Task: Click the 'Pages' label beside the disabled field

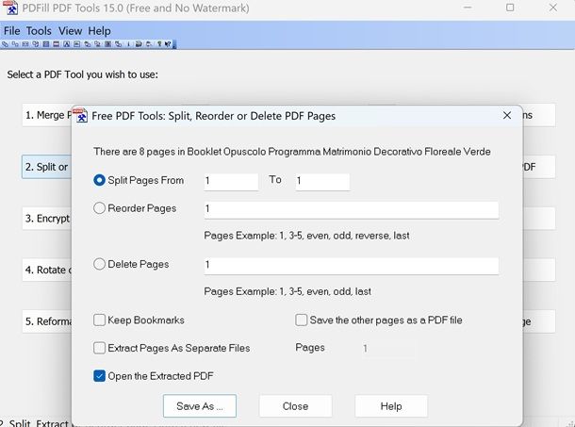Action: [310, 348]
